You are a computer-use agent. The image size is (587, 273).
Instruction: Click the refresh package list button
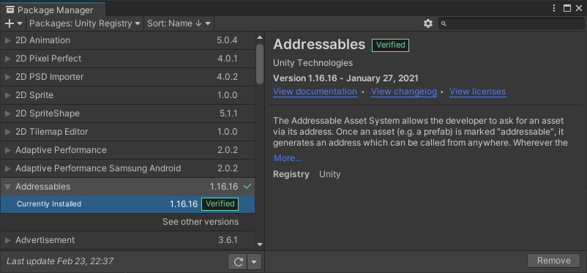(x=238, y=262)
